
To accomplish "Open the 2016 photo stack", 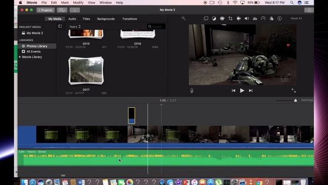I will tap(137, 34).
